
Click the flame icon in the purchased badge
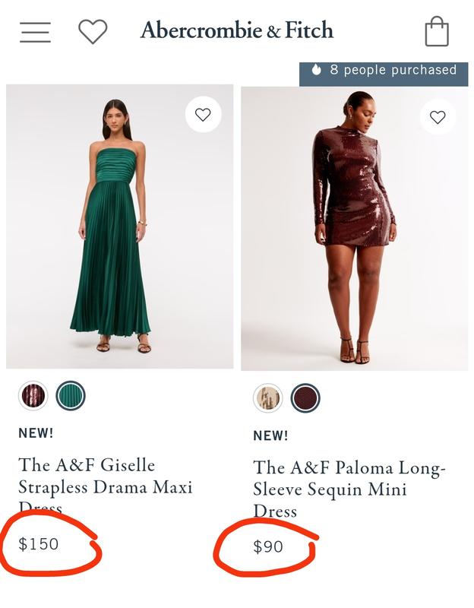coord(316,71)
